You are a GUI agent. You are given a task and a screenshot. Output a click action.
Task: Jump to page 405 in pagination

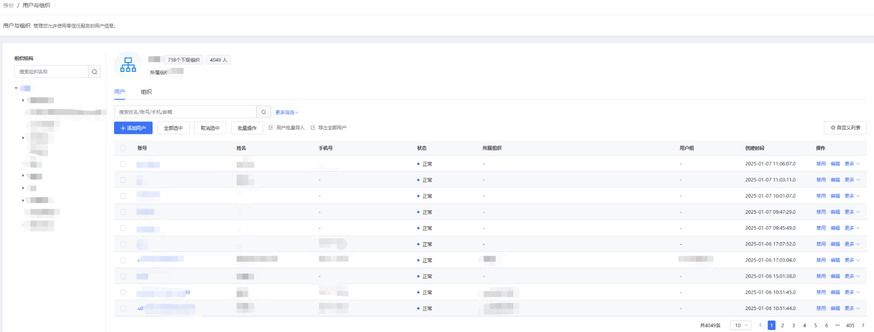pyautogui.click(x=850, y=326)
